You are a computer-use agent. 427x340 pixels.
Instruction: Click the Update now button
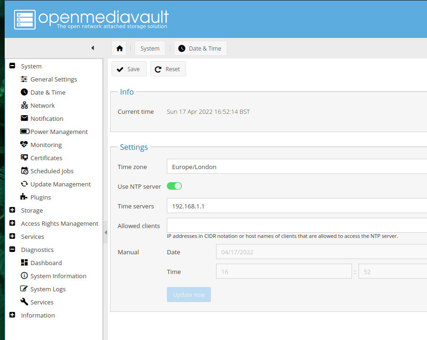(189, 295)
